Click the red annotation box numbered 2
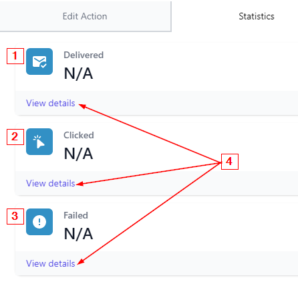Screen dimensions: 298x284 coord(15,137)
